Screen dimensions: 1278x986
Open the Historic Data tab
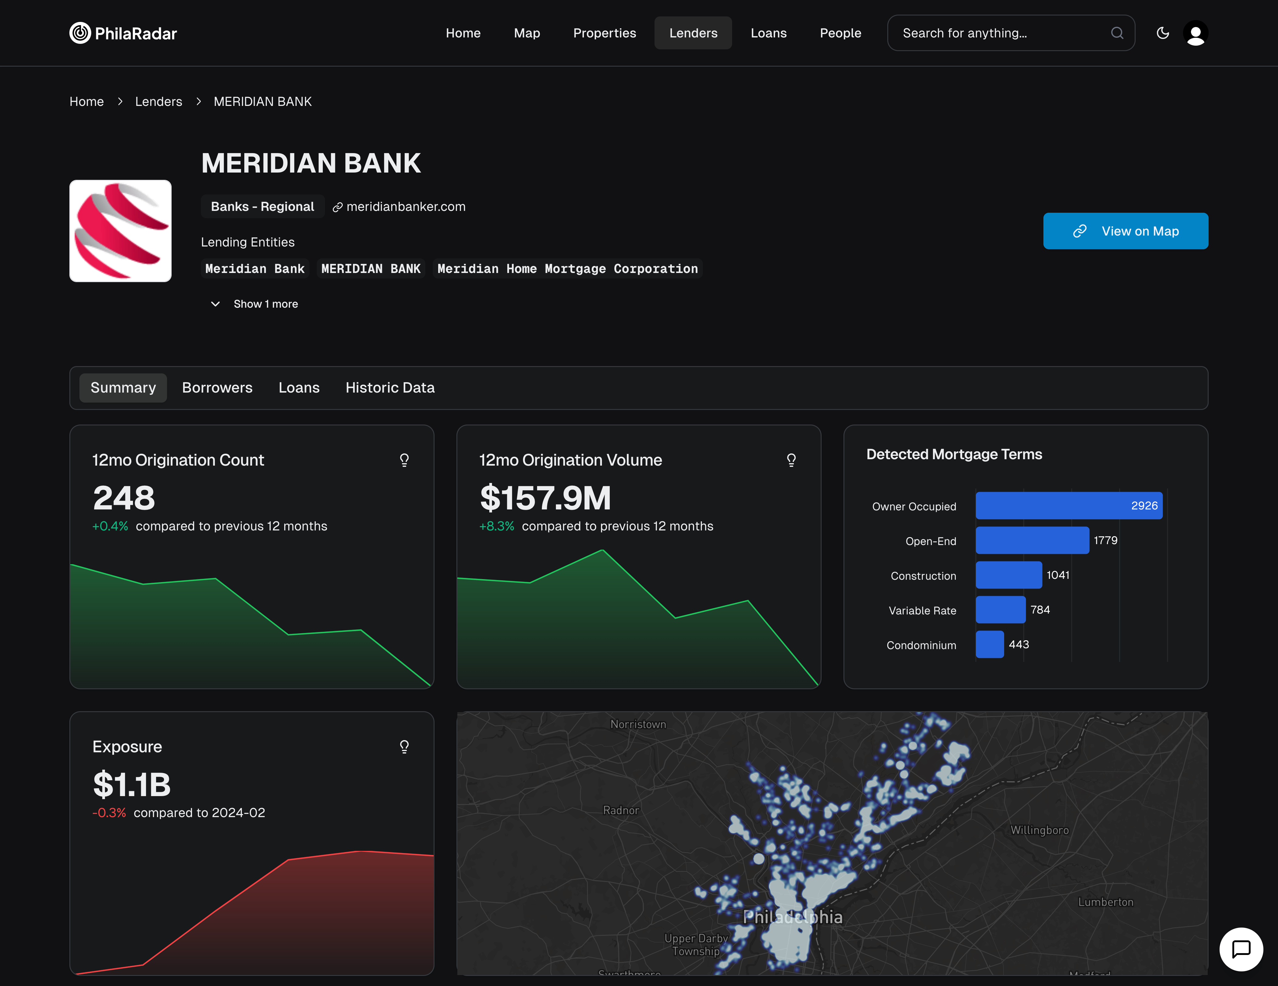point(390,387)
